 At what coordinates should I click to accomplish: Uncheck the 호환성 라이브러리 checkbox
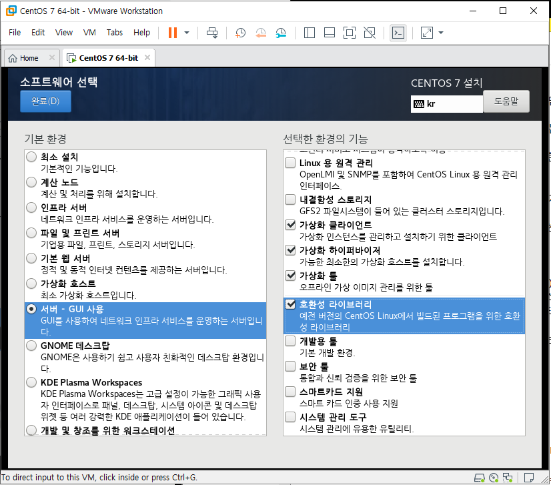tap(290, 304)
